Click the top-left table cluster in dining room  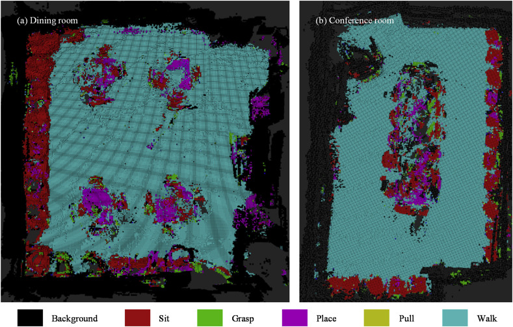98,79
